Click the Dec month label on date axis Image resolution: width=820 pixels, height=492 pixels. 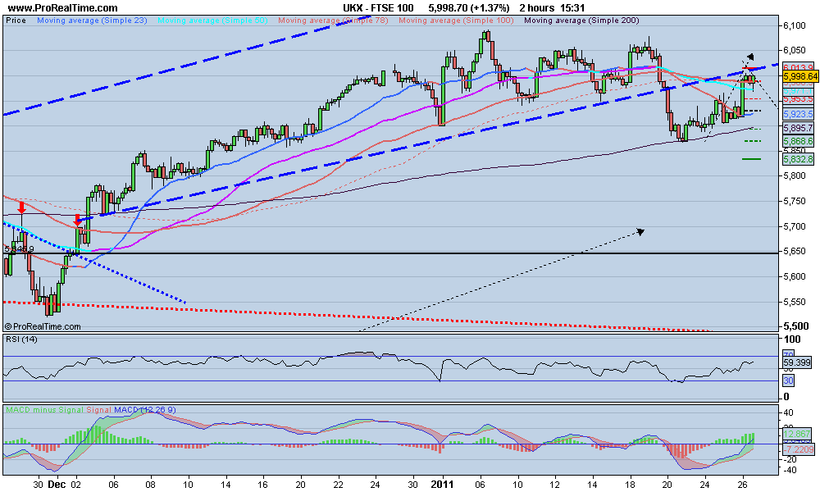click(x=57, y=484)
